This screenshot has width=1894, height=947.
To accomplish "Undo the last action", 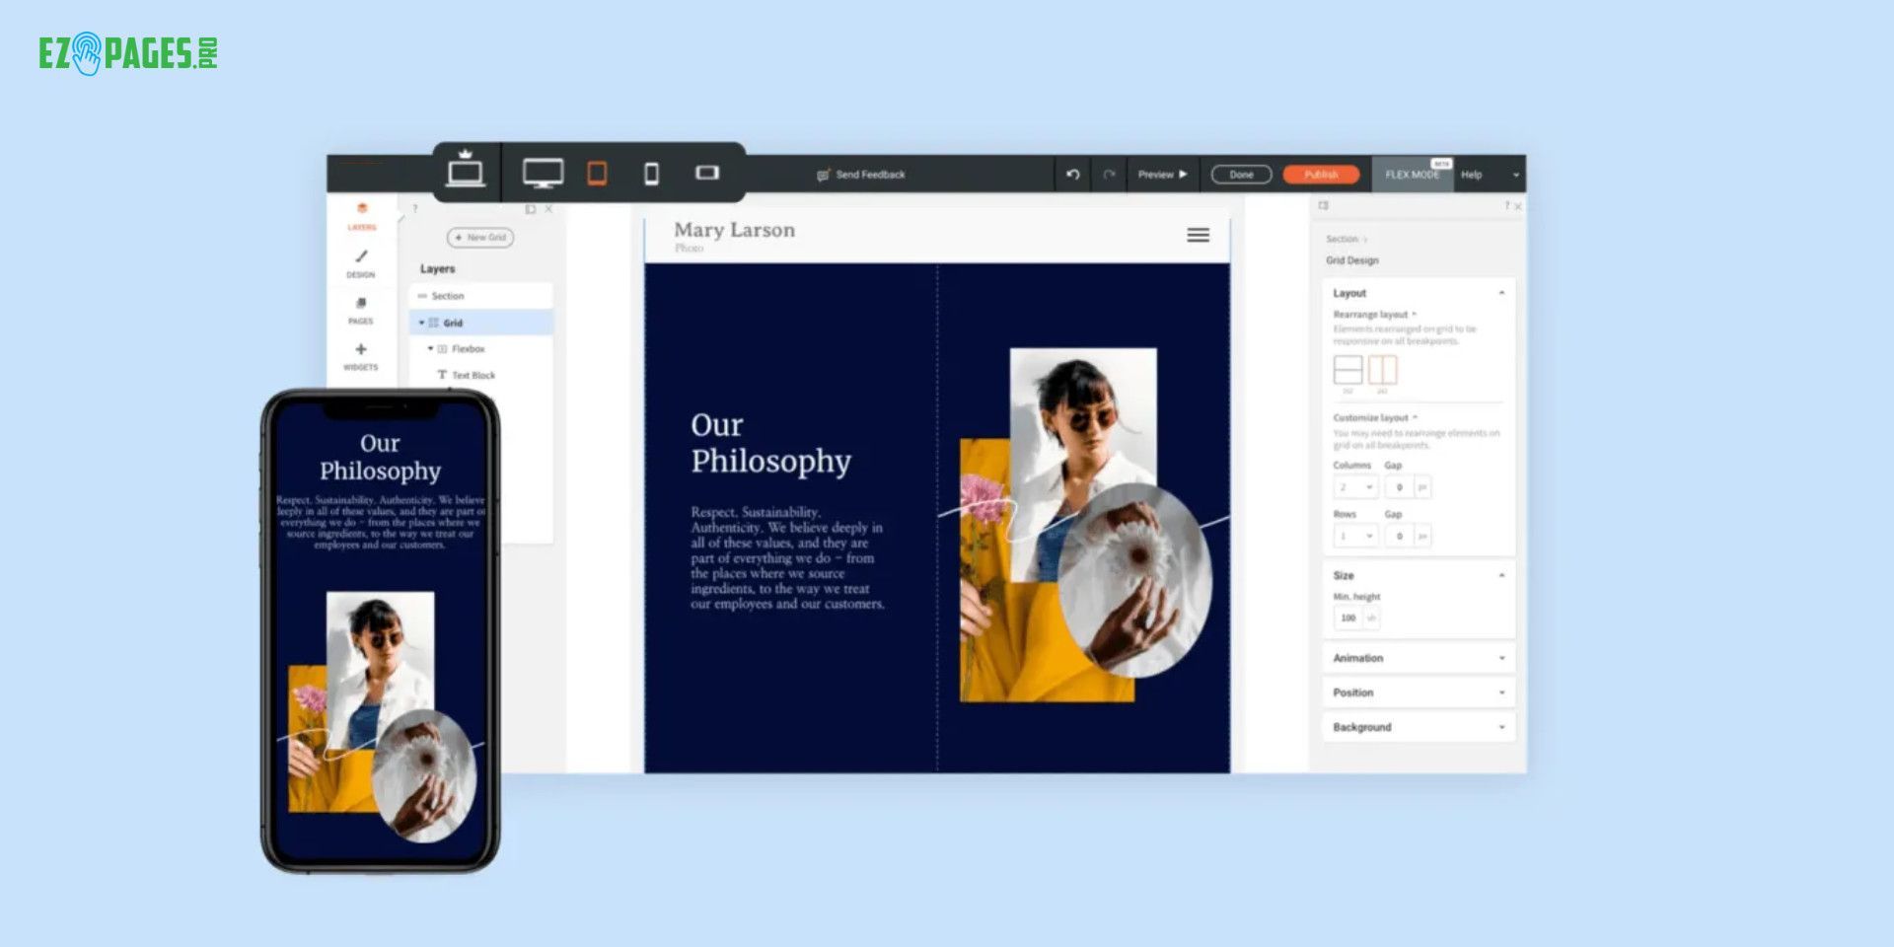I will pos(1073,175).
